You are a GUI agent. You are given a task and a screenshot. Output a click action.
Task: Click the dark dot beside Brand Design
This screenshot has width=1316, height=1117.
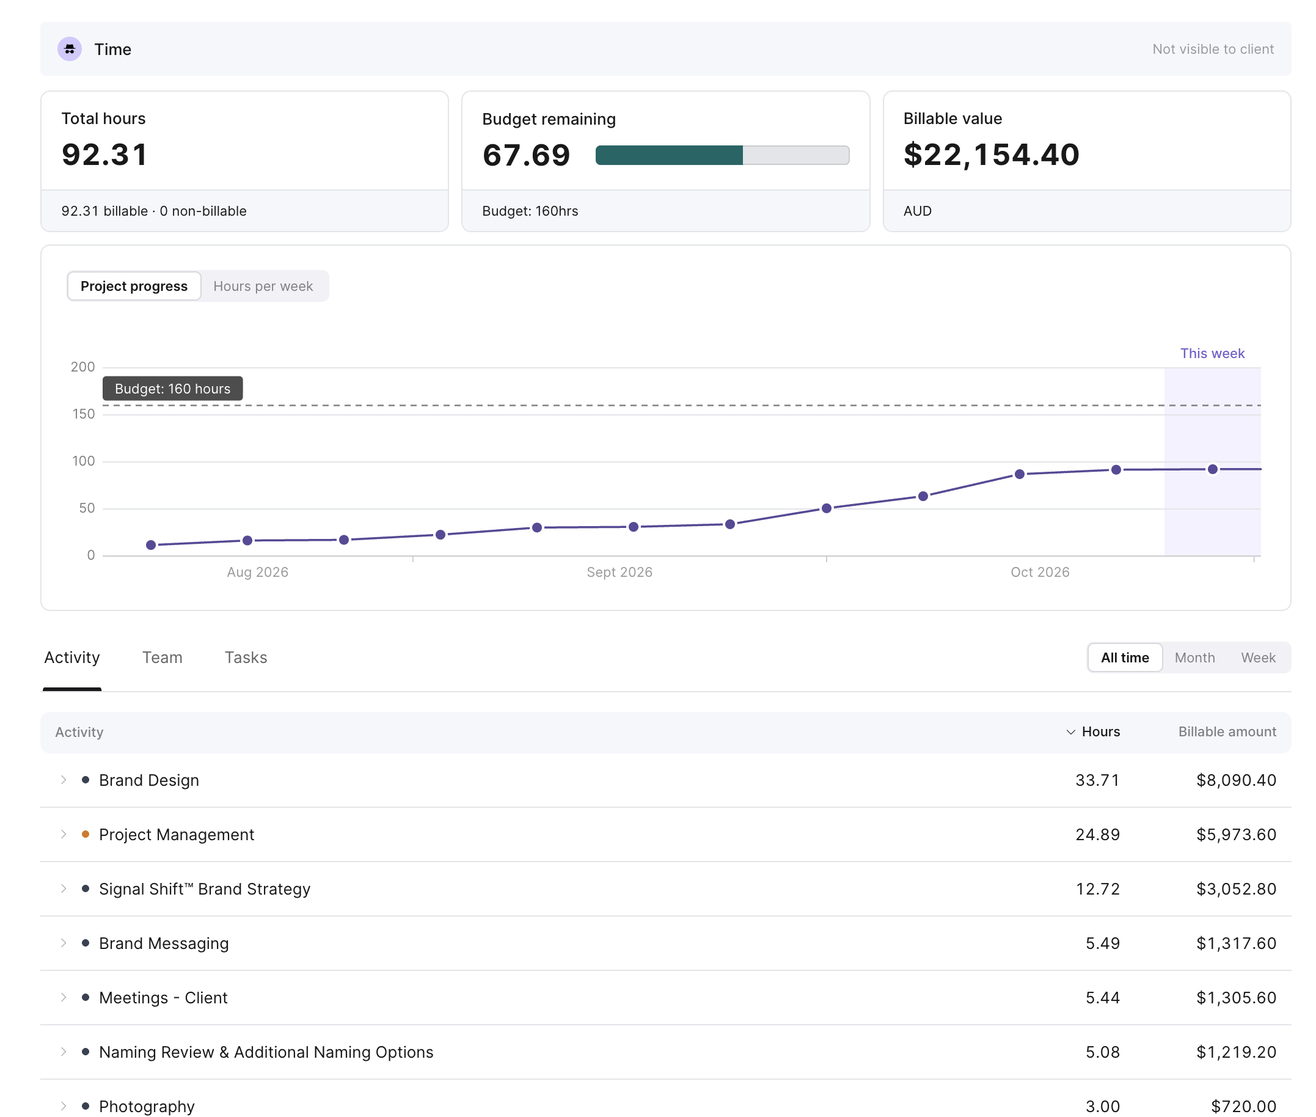click(x=86, y=780)
